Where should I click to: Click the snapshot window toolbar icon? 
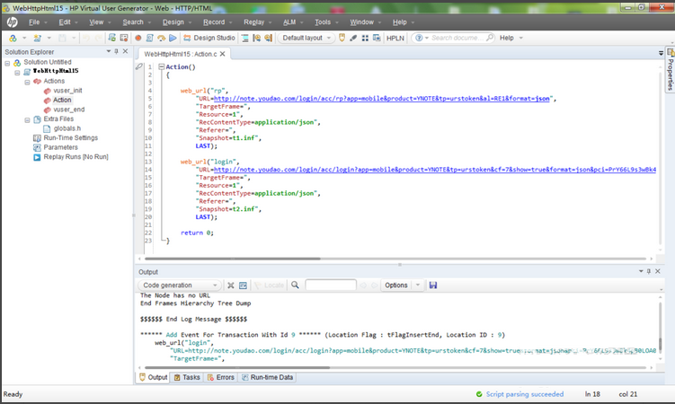click(x=377, y=38)
